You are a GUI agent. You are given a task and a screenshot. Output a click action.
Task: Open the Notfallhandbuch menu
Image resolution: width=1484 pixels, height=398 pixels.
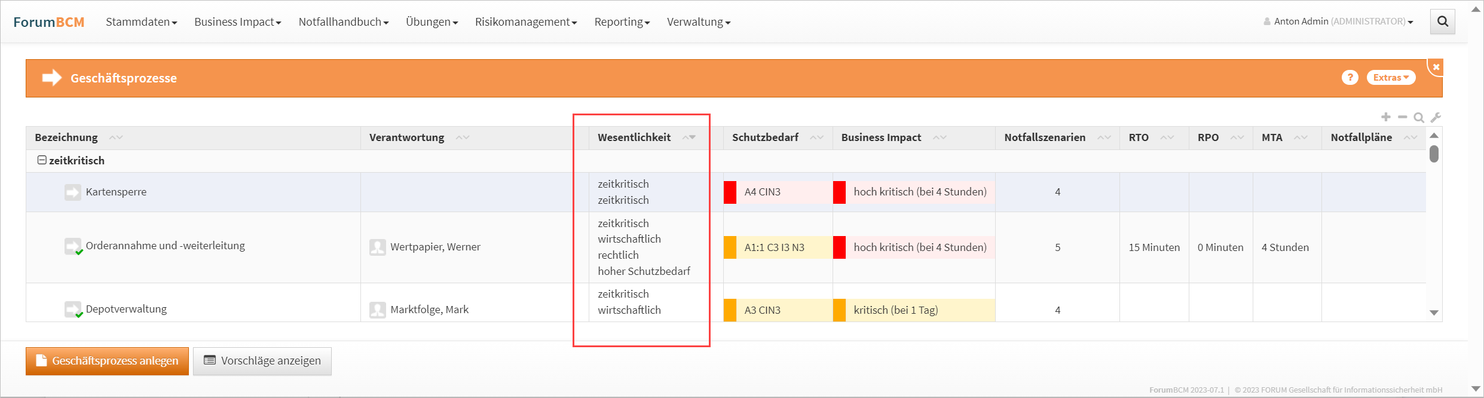click(343, 22)
